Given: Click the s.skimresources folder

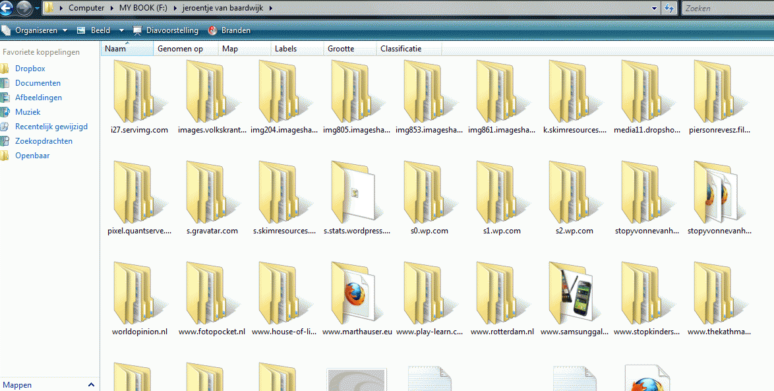Looking at the screenshot, I should pos(284,198).
